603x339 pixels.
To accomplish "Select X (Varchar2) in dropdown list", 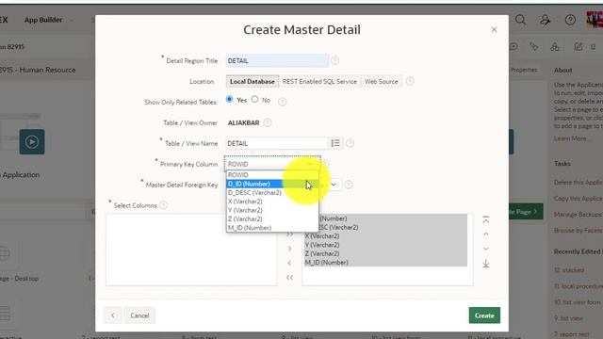I will pos(272,202).
